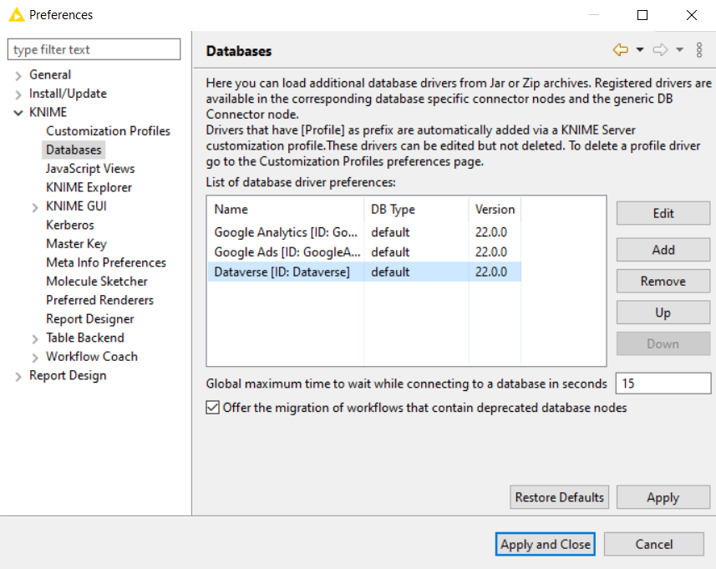Image resolution: width=716 pixels, height=569 pixels.
Task: Click the connection timeout input field
Action: [663, 384]
